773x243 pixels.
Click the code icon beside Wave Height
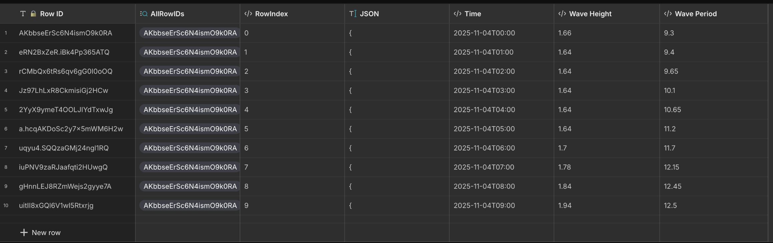point(562,14)
